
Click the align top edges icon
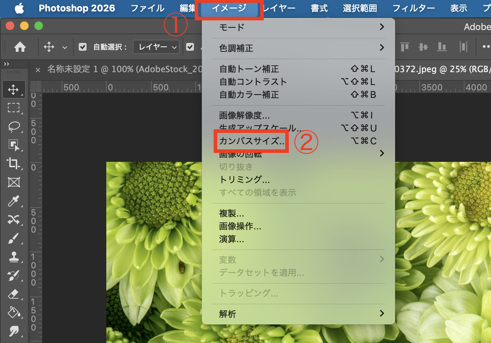click(405, 47)
